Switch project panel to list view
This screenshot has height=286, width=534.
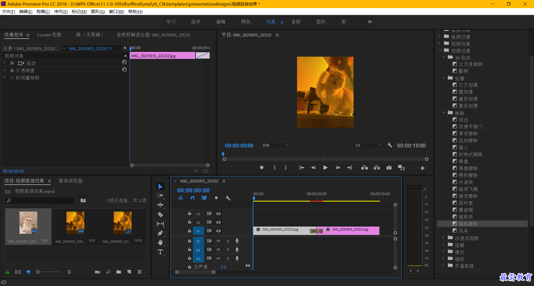click(x=18, y=272)
